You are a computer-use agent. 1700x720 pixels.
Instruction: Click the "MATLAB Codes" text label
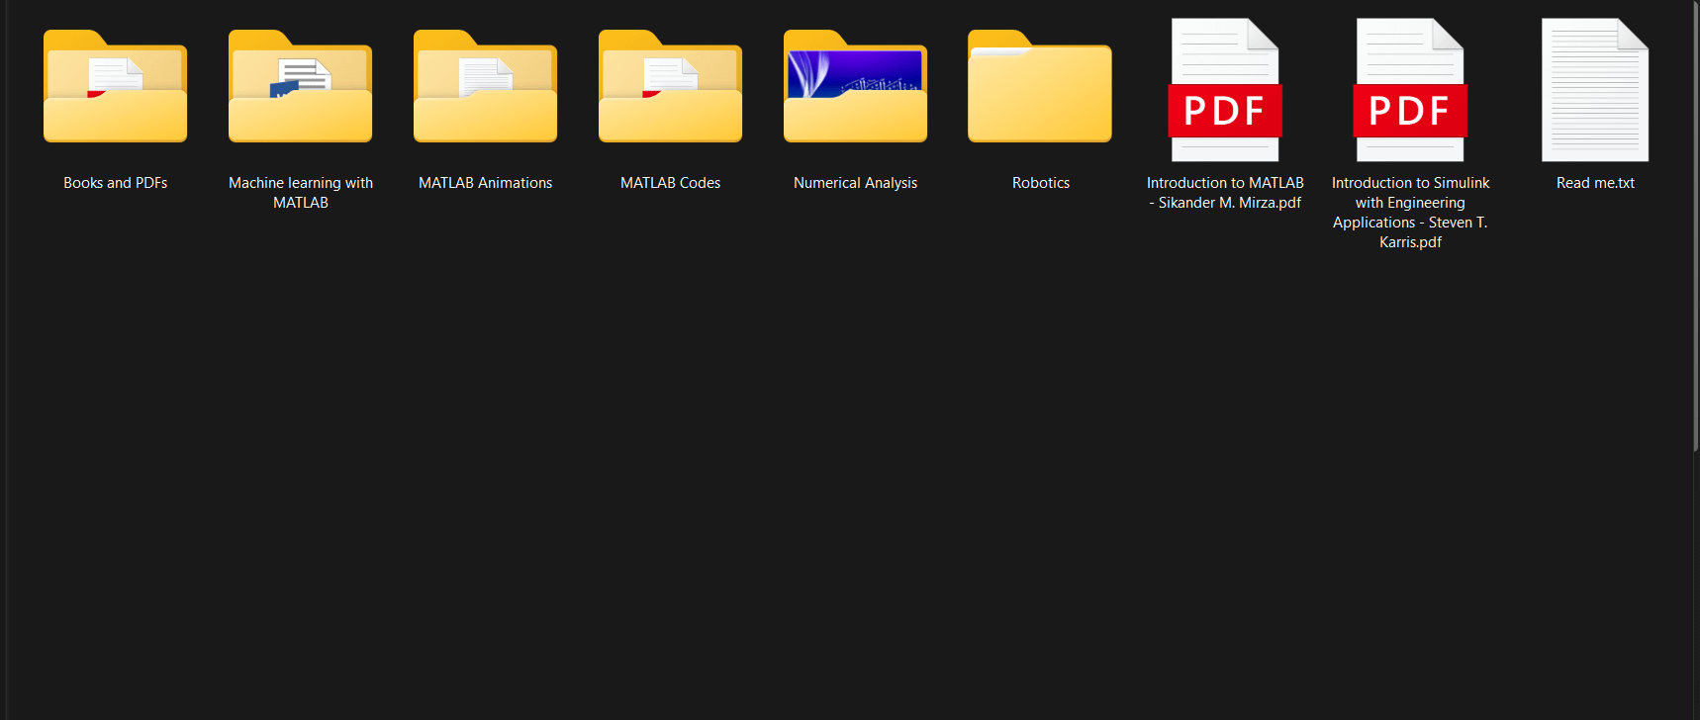670,183
